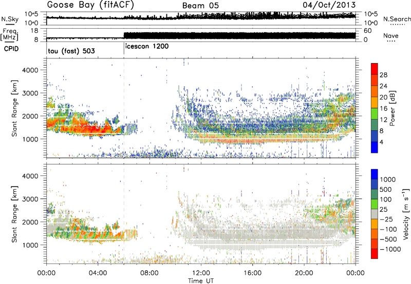Click the 500 tick on velocity colorbar
This screenshot has height=284, width=411.
(x=386, y=190)
